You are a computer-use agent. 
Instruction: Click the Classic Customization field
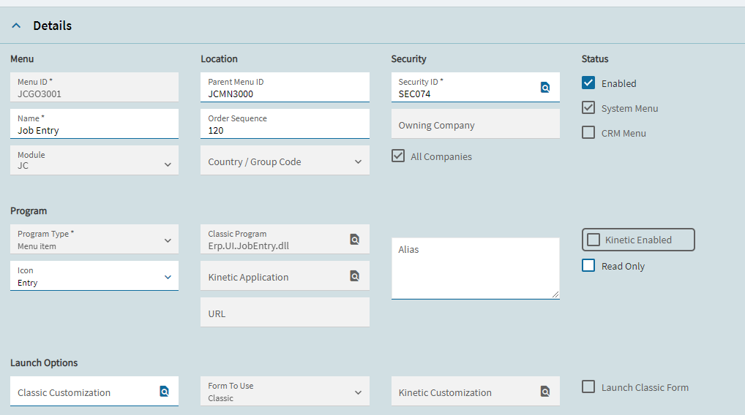94,392
